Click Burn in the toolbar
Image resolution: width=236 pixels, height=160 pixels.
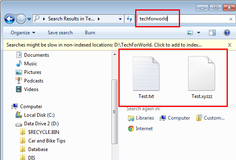90,33
